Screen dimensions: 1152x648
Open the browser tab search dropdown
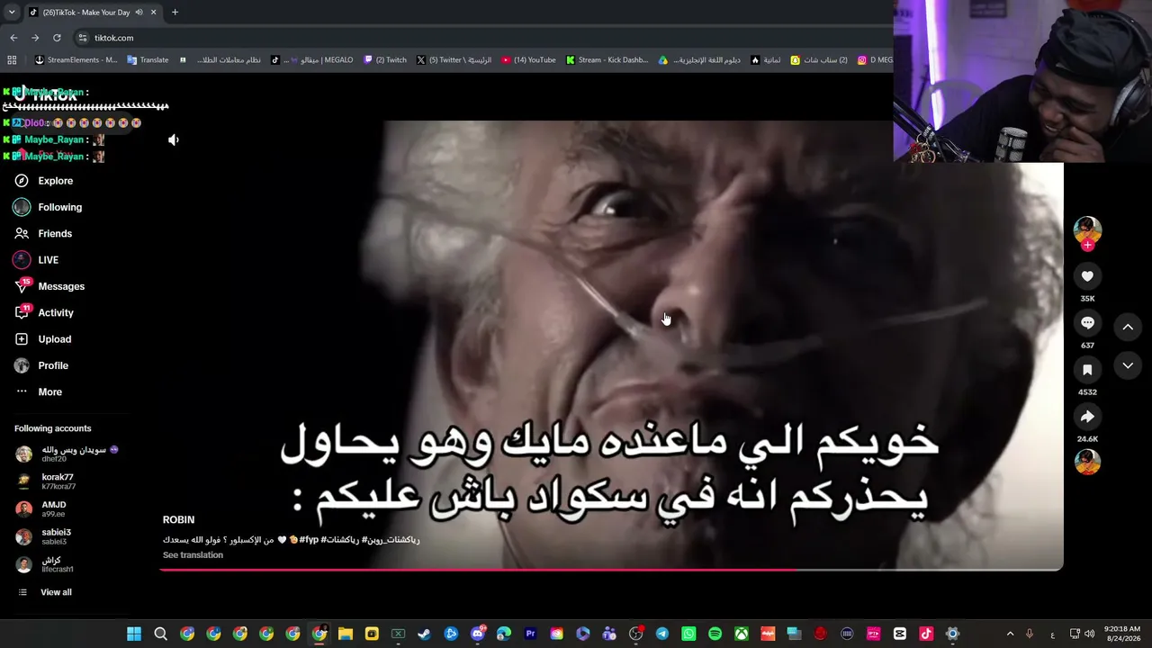(12, 13)
